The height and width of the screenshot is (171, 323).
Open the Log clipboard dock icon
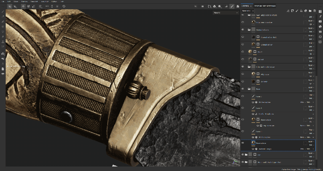pos(320,42)
